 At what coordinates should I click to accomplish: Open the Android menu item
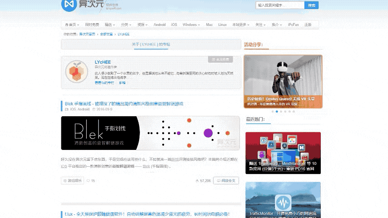tap(159, 25)
